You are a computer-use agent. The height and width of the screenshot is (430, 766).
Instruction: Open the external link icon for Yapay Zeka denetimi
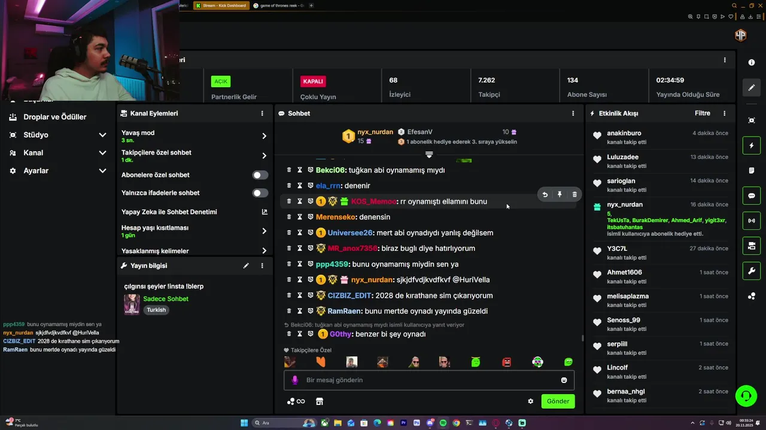click(265, 212)
